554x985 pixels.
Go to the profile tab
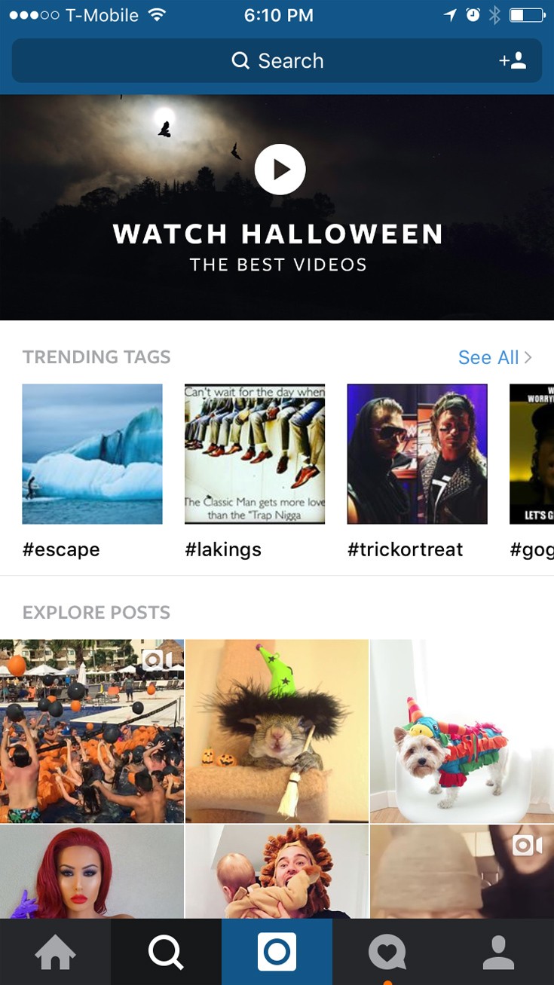pyautogui.click(x=497, y=953)
